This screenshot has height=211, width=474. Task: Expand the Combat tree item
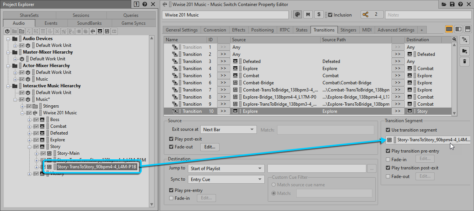pos(30,126)
